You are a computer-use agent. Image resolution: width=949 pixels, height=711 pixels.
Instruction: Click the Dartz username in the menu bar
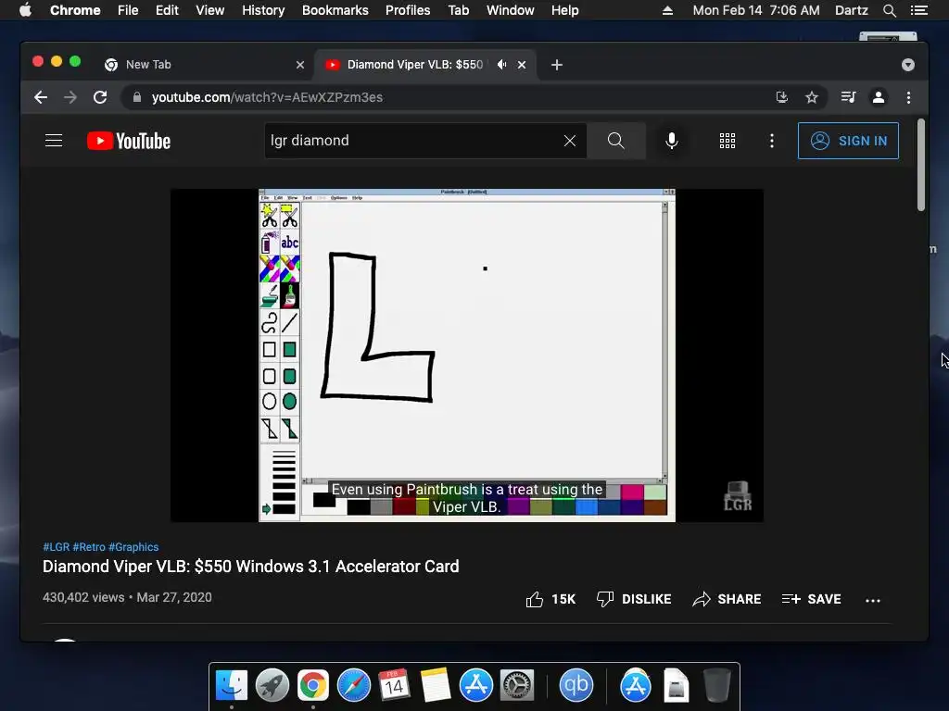pyautogui.click(x=852, y=10)
